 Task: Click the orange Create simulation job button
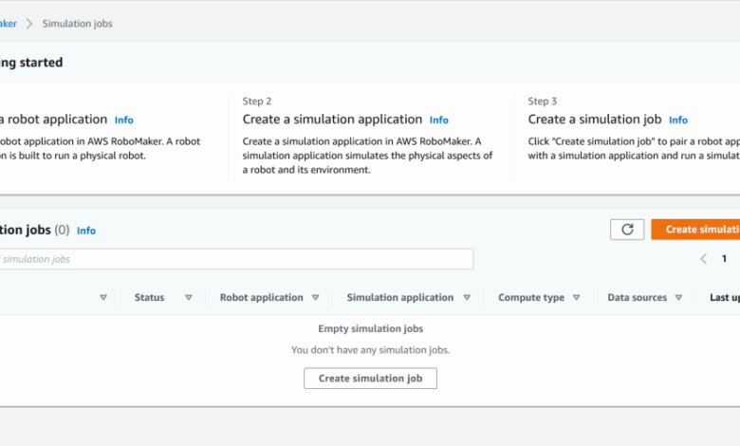[695, 230]
